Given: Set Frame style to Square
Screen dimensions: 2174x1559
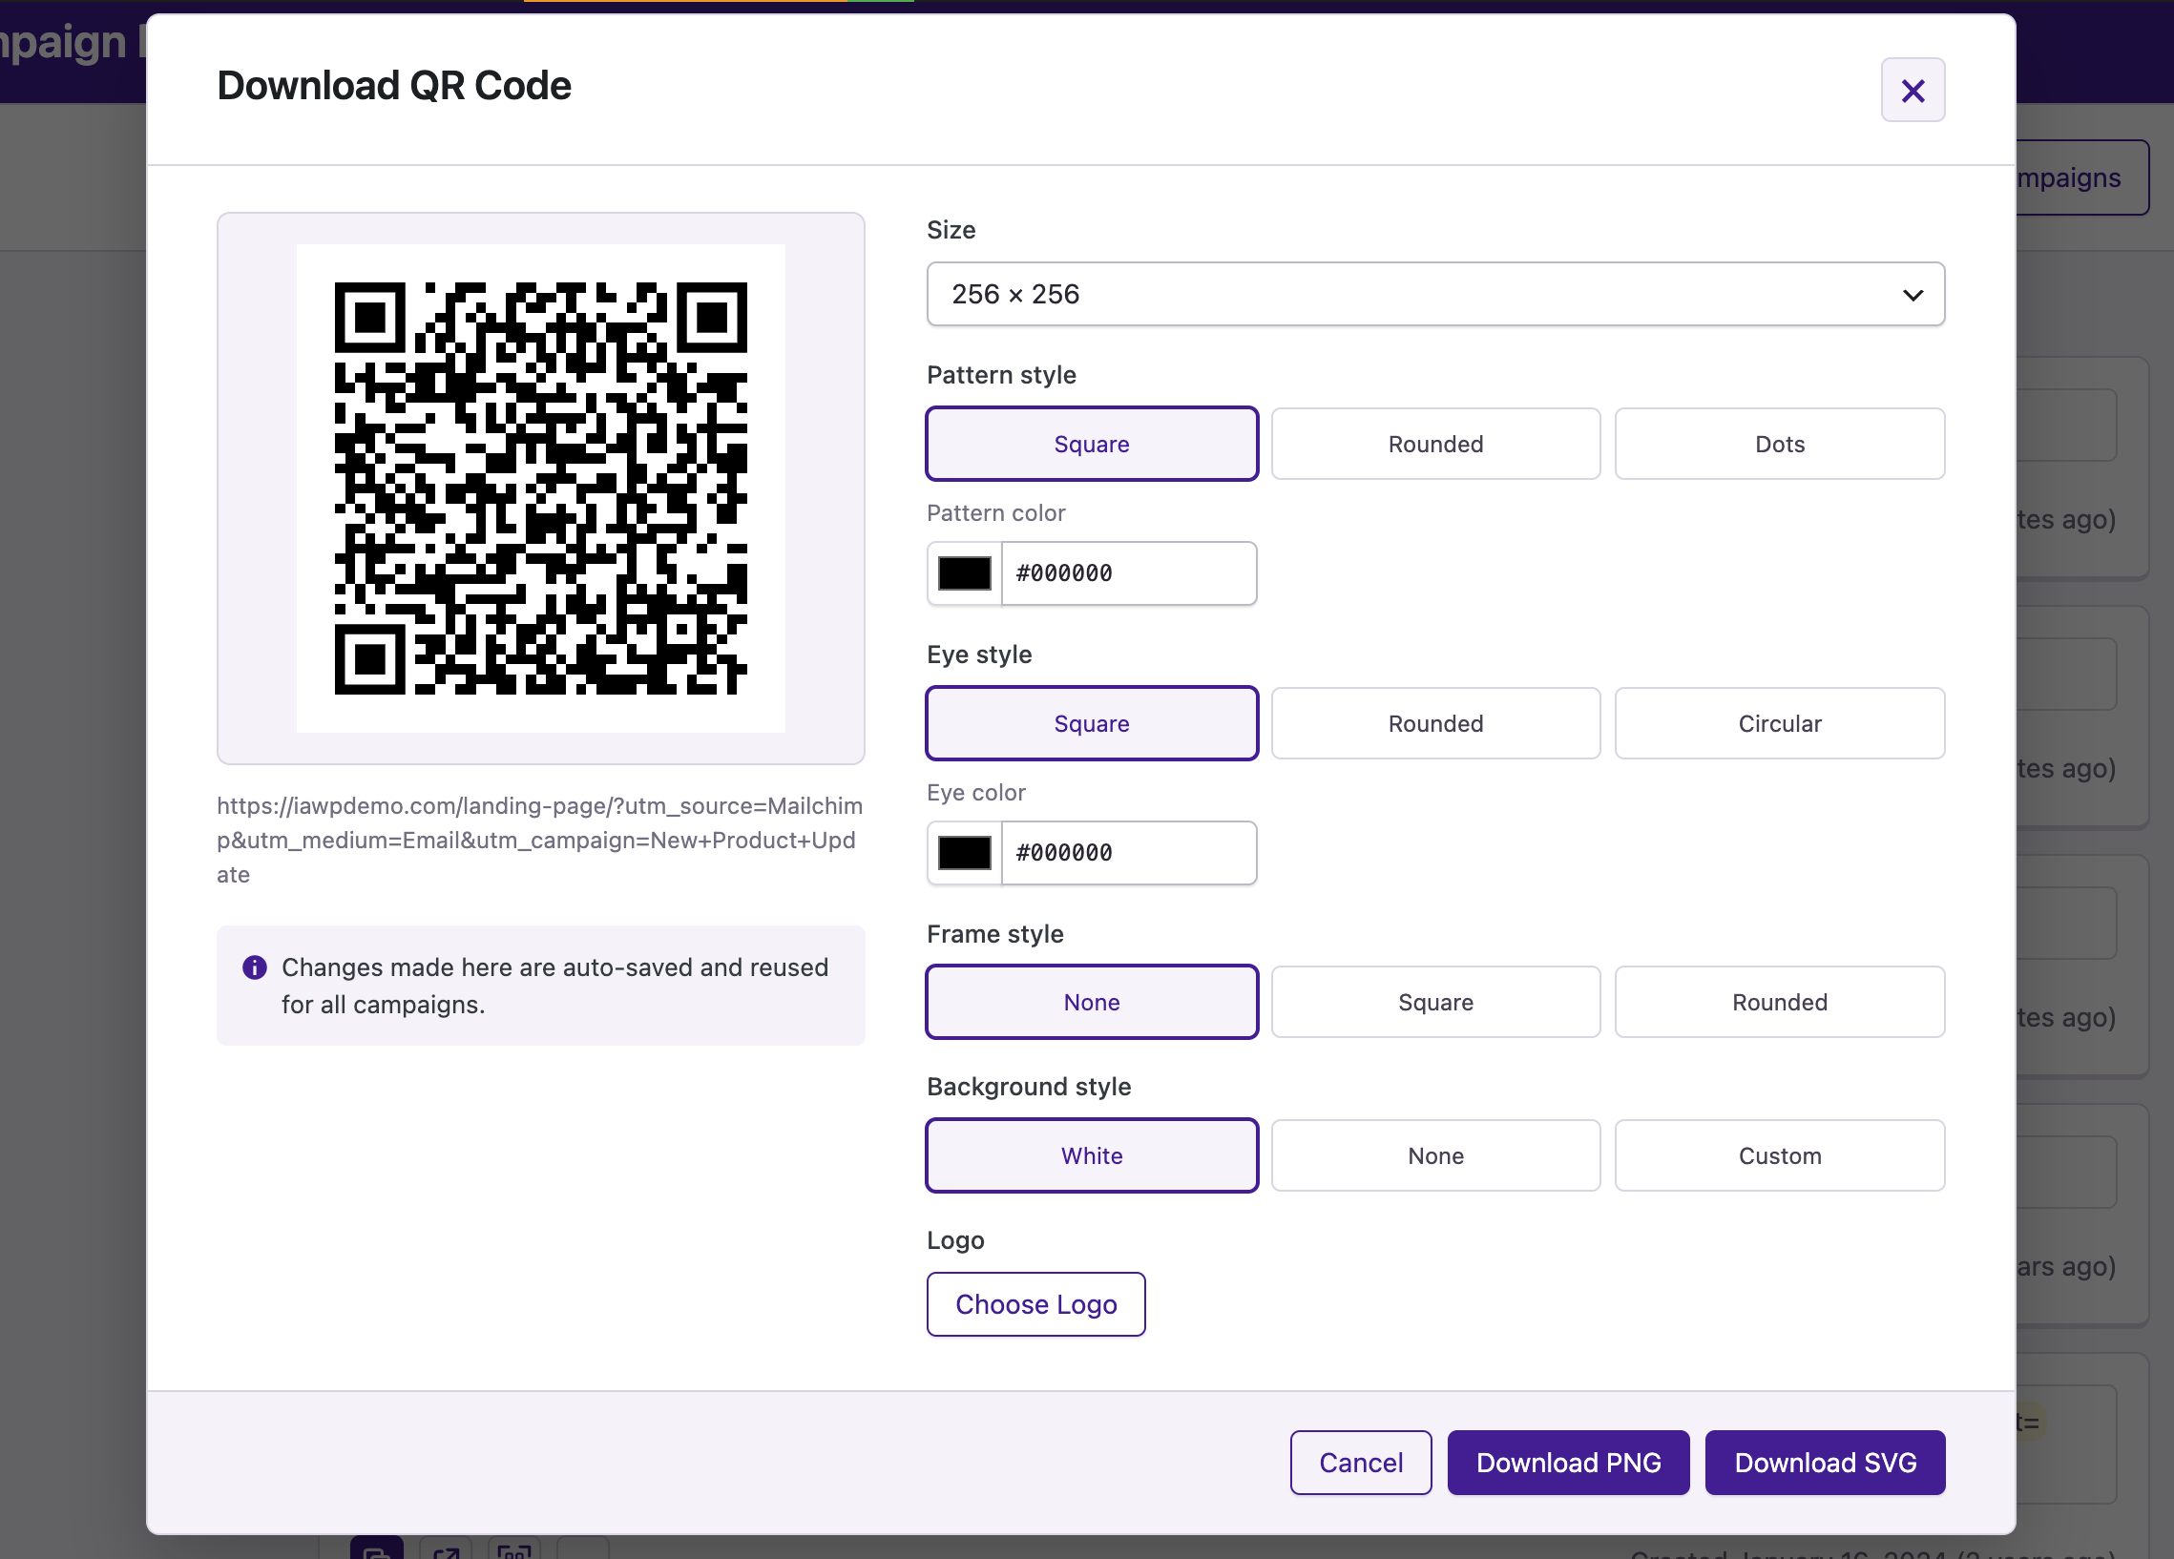Looking at the screenshot, I should (1435, 1003).
